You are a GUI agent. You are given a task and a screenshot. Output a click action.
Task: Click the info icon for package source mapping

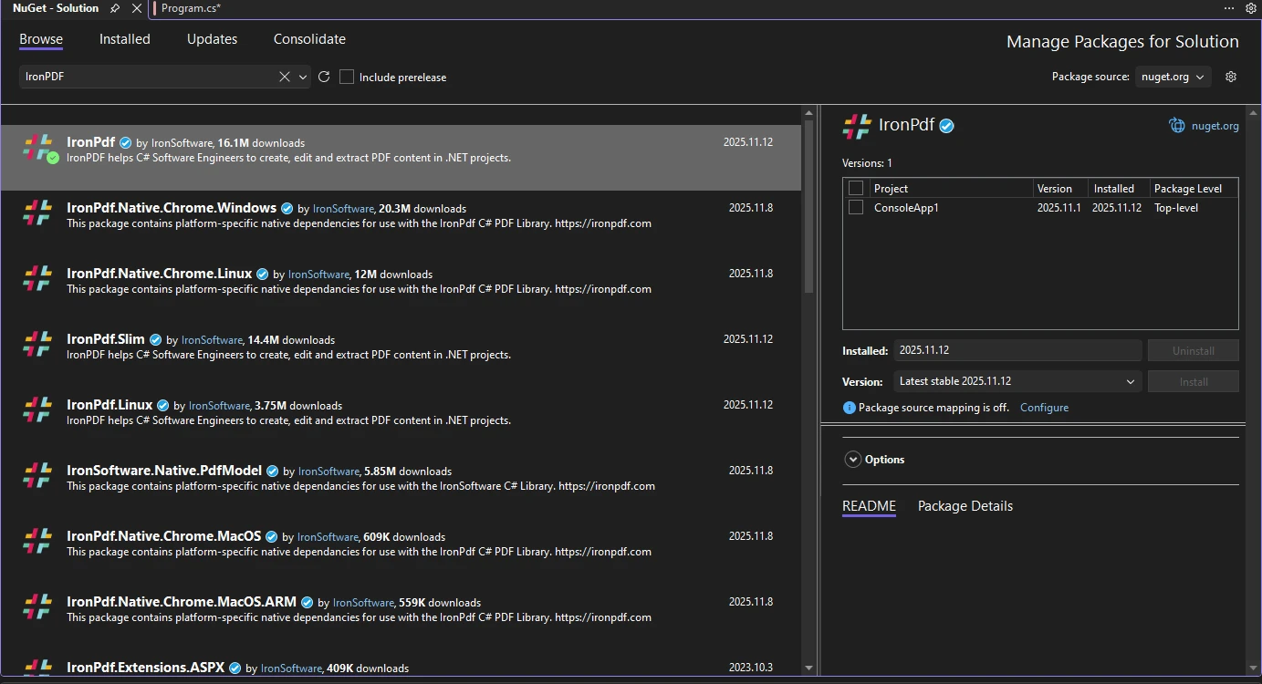(849, 408)
